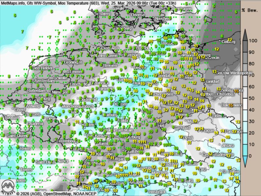Screen dimensions: 261x196
Task: Click the Odense label at the map top
Action: coord(137,15)
